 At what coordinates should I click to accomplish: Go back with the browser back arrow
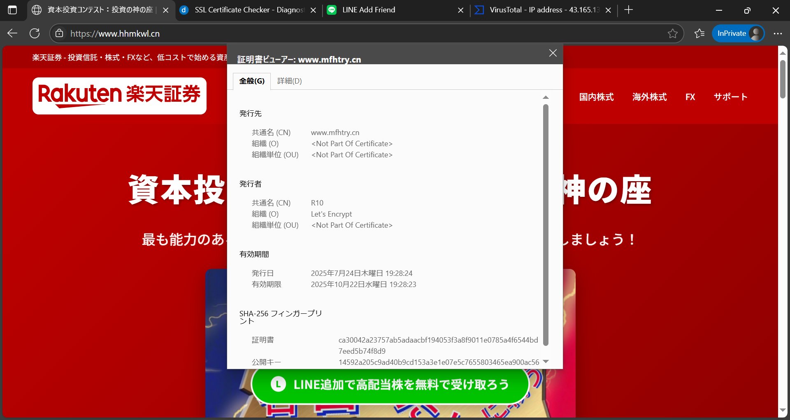12,33
